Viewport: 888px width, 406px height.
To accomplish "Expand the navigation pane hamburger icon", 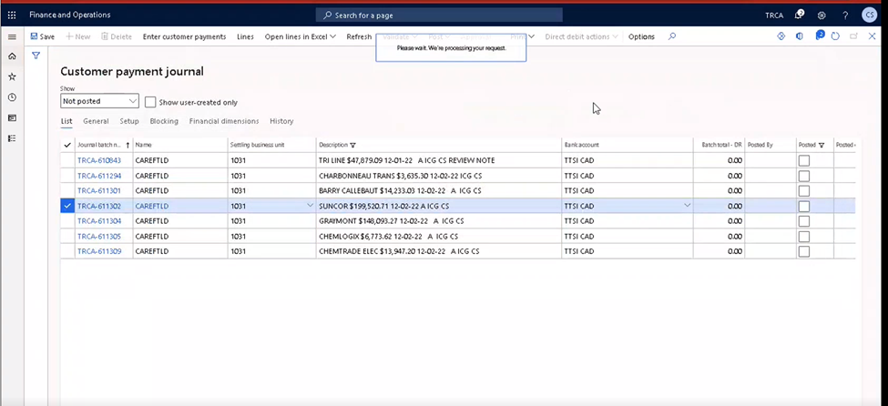I will 12,36.
